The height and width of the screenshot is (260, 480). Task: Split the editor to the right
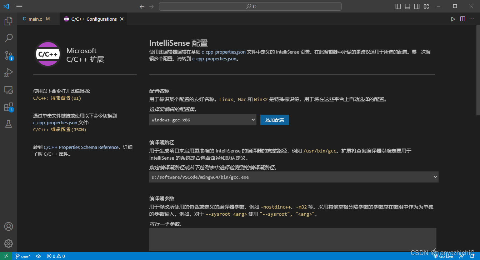462,19
